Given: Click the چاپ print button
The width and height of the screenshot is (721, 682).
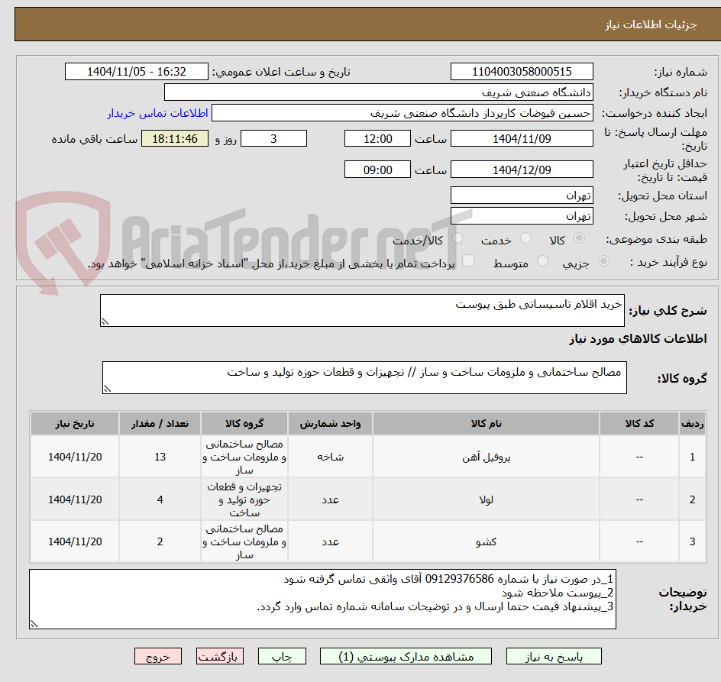Looking at the screenshot, I should pyautogui.click(x=282, y=656).
